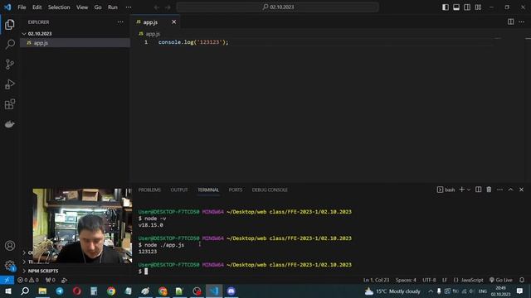The height and width of the screenshot is (298, 531).
Task: Open the Windows Start menu
Action: [x=7, y=291]
